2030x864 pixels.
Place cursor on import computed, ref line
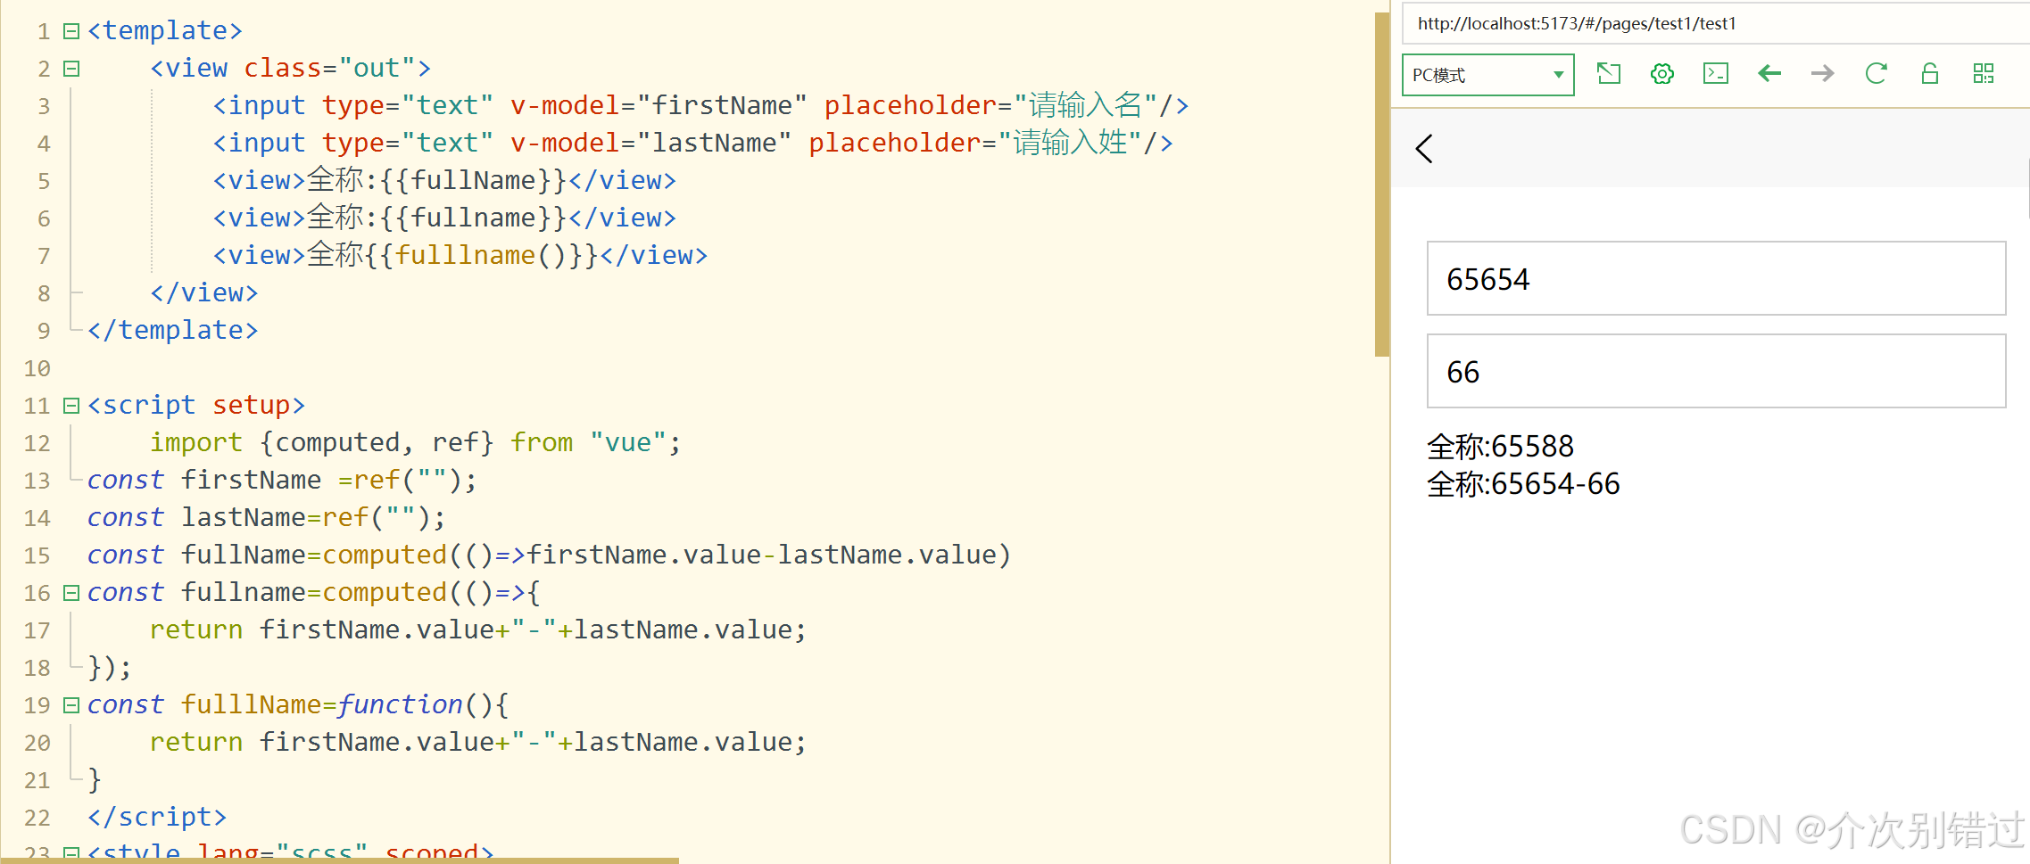(415, 442)
